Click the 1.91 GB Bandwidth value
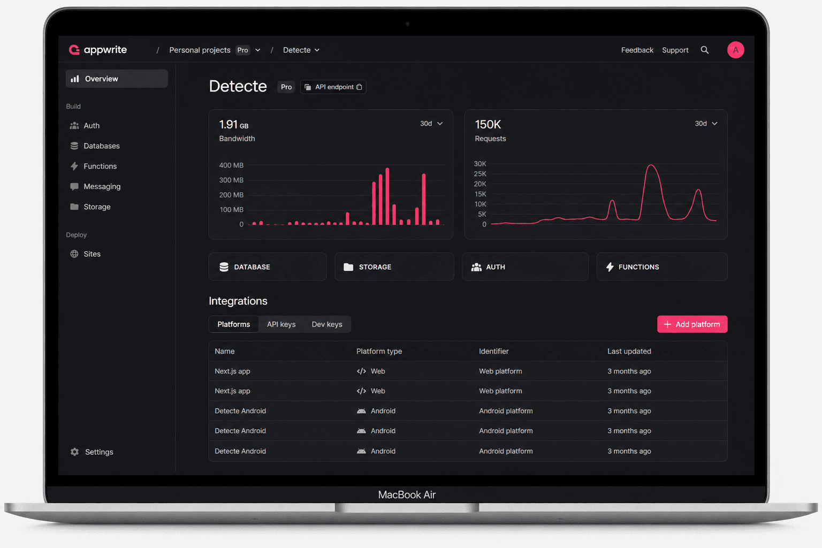The width and height of the screenshot is (822, 548). click(233, 125)
